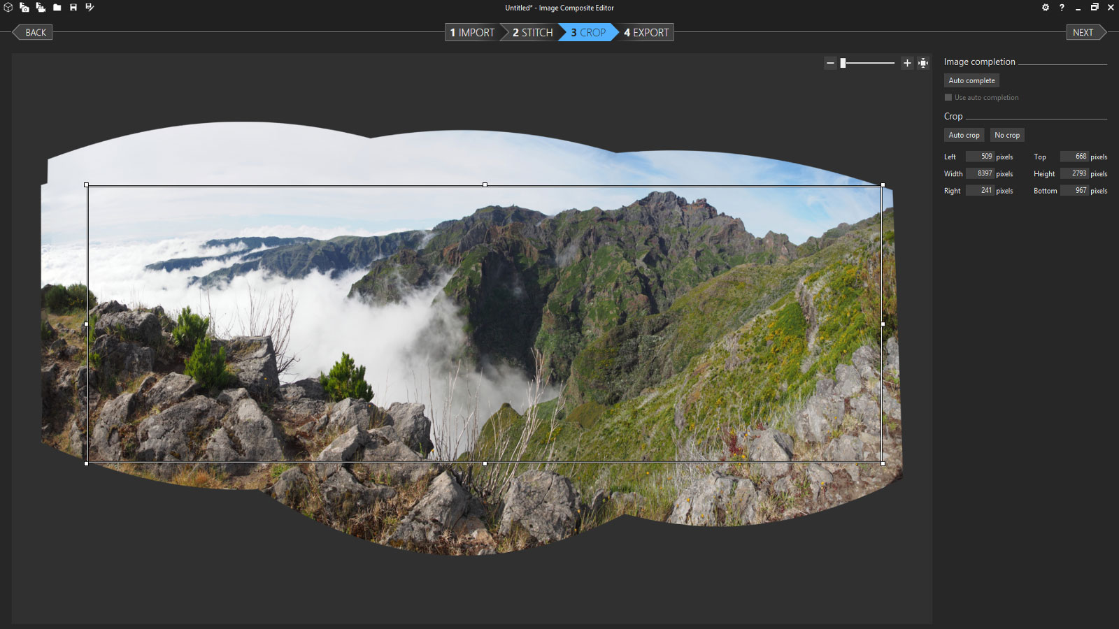Open the settings gear in the title bar
The width and height of the screenshot is (1119, 629).
click(x=1046, y=8)
